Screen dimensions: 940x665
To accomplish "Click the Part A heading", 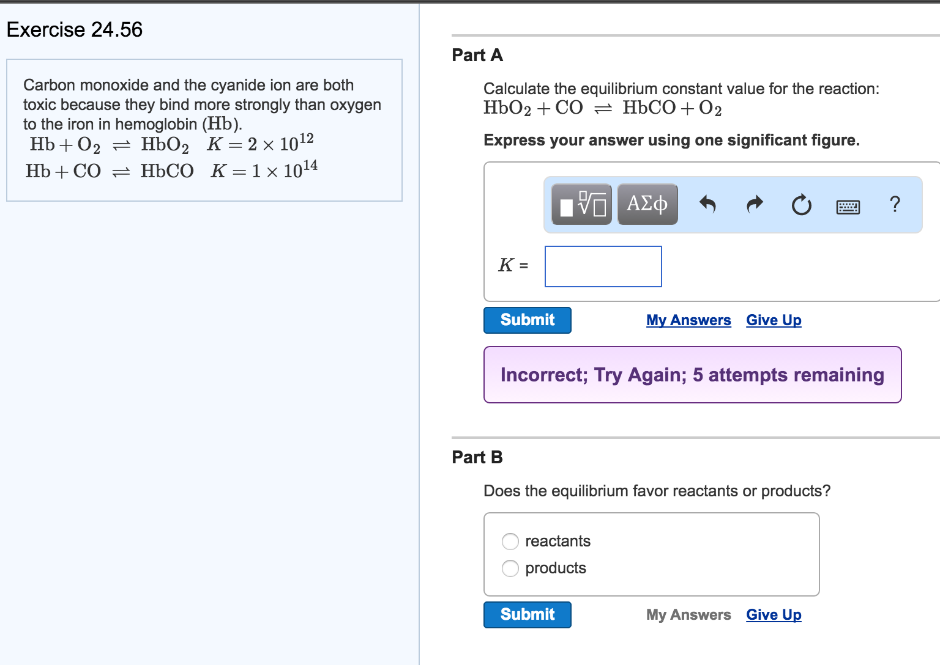I will [x=477, y=55].
